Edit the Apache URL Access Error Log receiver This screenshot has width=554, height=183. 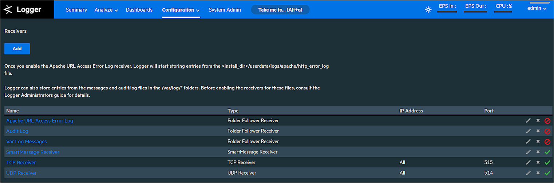point(528,121)
